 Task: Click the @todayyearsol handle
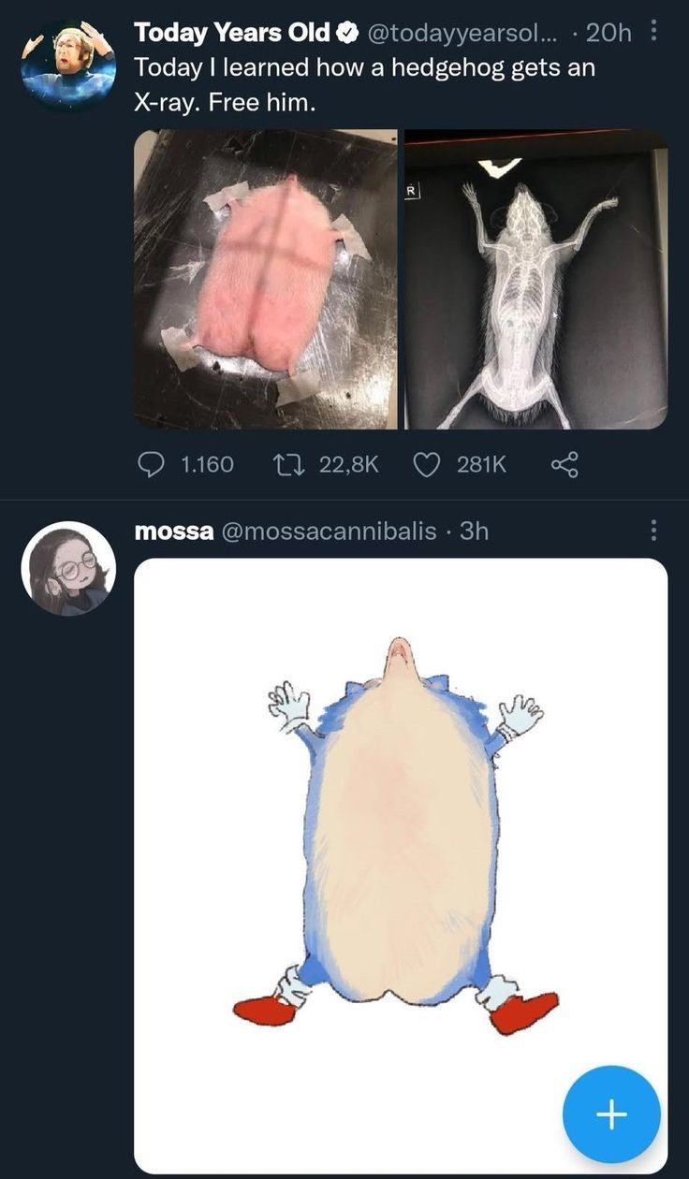click(462, 34)
